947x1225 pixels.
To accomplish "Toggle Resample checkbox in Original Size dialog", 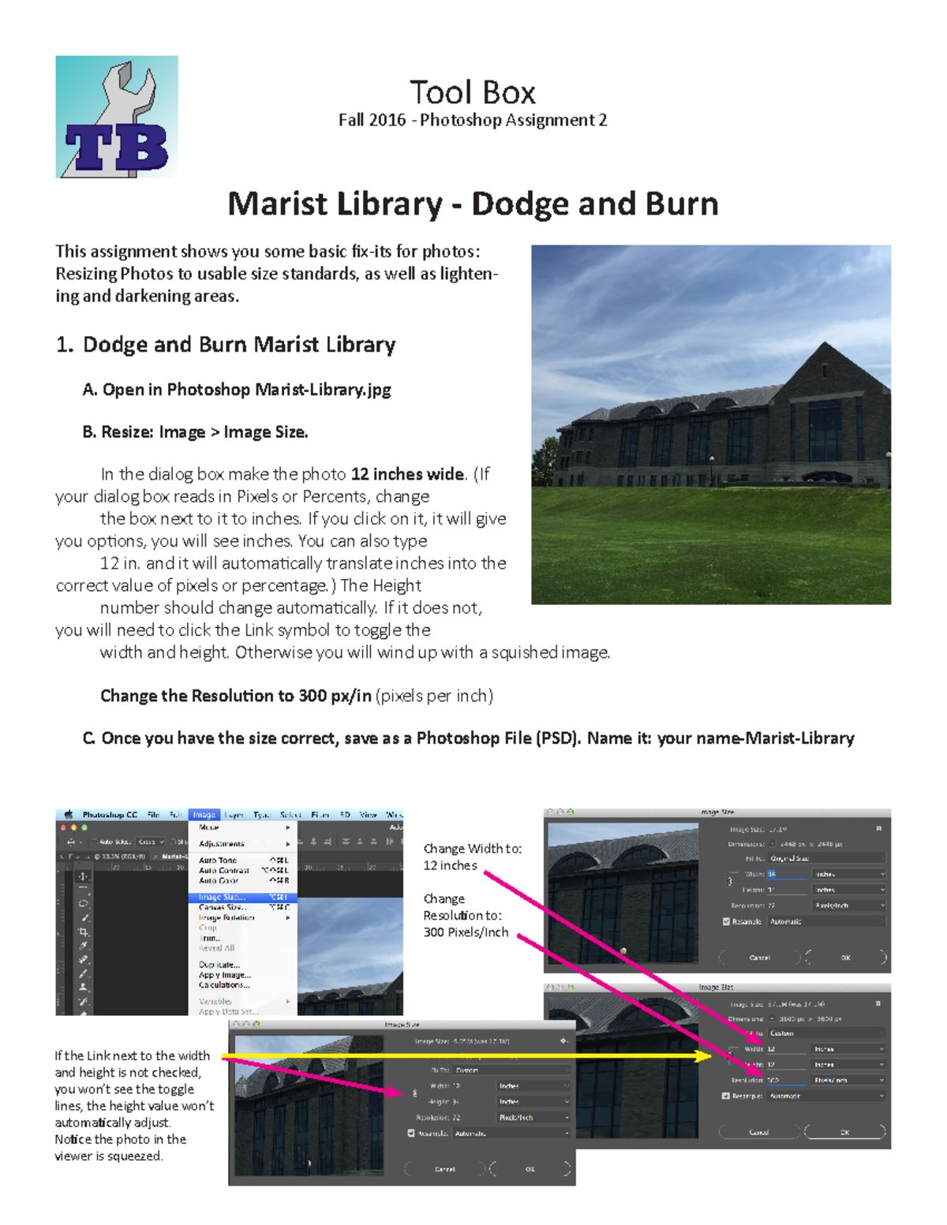I will pyautogui.click(x=726, y=921).
